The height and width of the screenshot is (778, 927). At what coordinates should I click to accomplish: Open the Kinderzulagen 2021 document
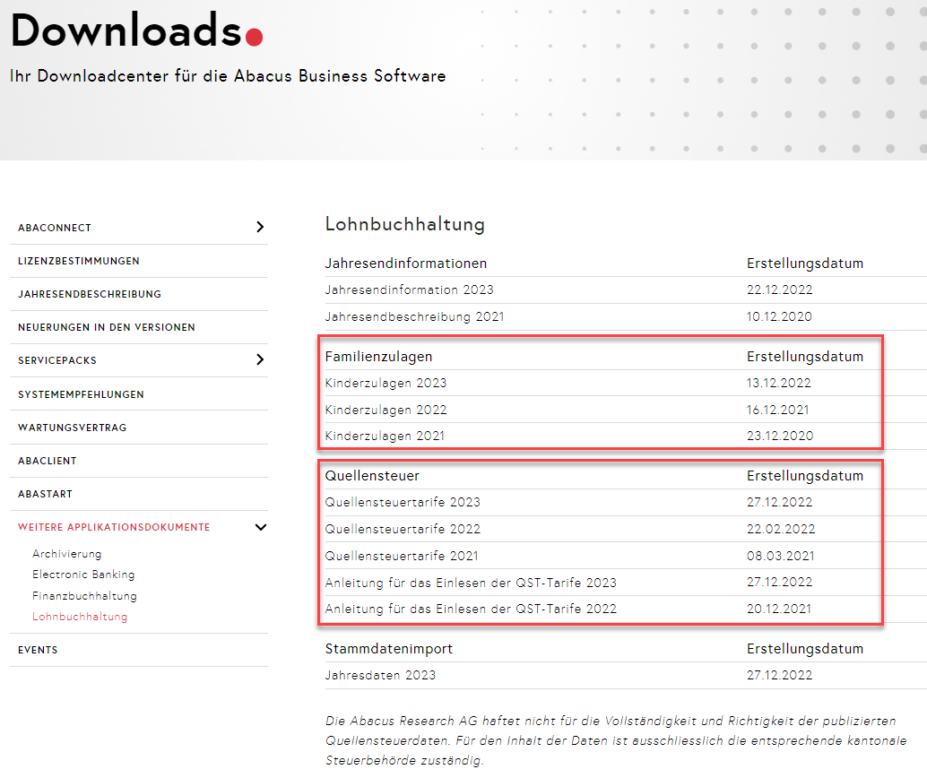tap(385, 437)
